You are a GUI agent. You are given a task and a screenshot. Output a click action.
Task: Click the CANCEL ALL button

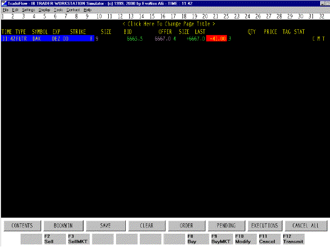pyautogui.click(x=306, y=226)
